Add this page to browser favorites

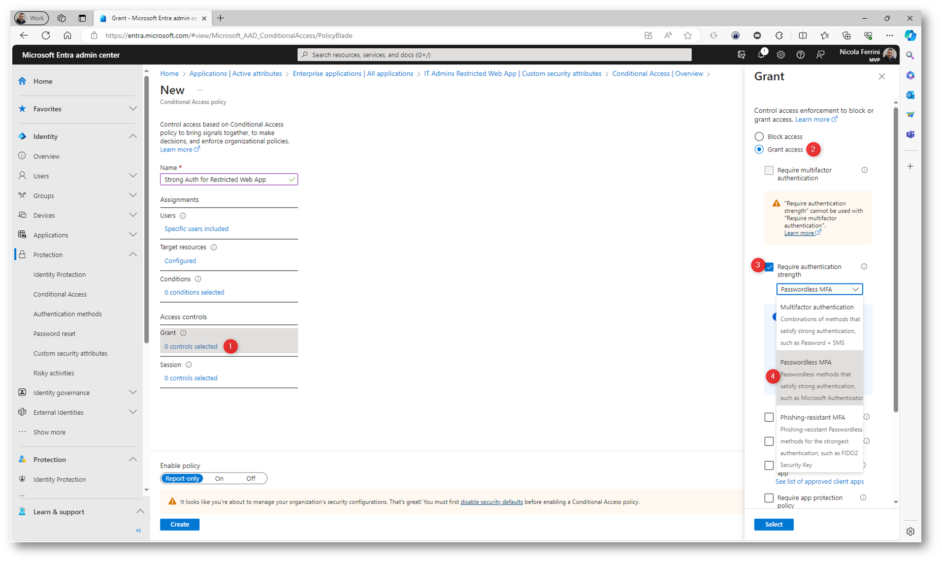(x=688, y=35)
